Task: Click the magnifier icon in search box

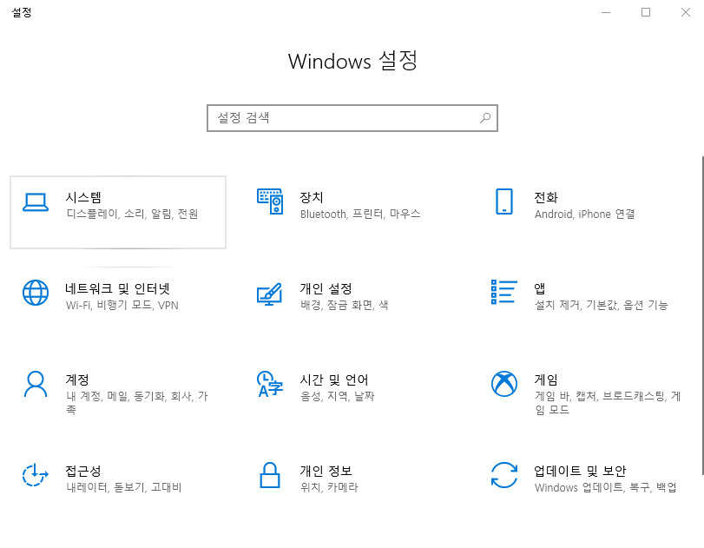Action: coord(485,118)
